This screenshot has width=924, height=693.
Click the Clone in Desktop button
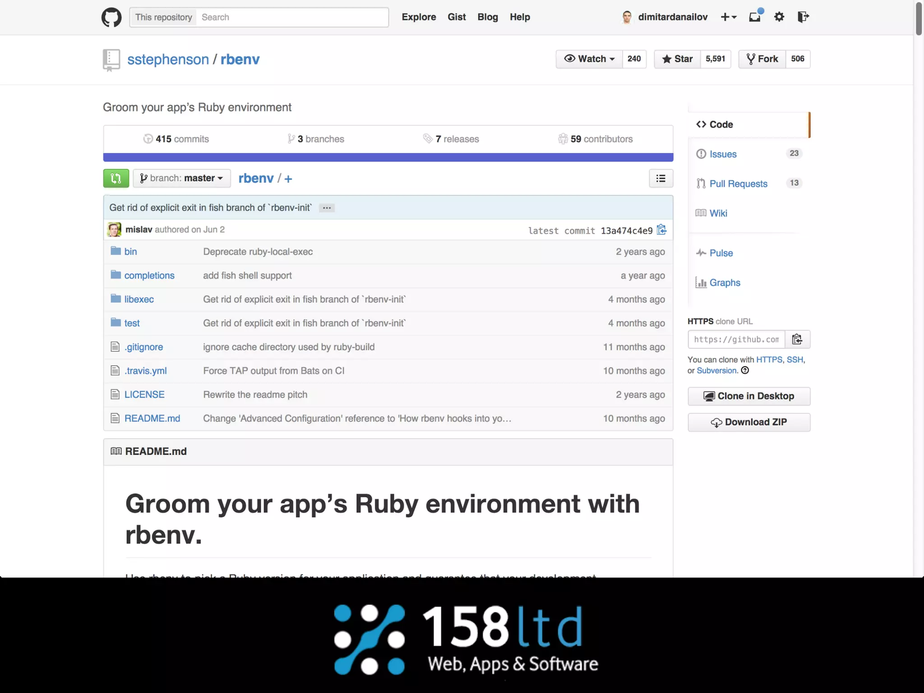point(749,396)
